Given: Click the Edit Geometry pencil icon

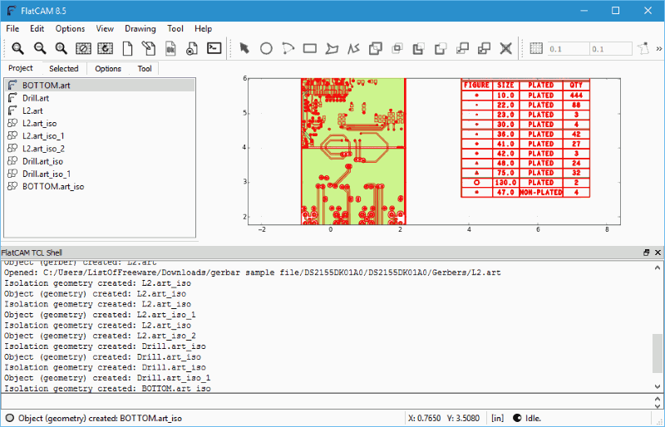Looking at the screenshot, I should [149, 48].
